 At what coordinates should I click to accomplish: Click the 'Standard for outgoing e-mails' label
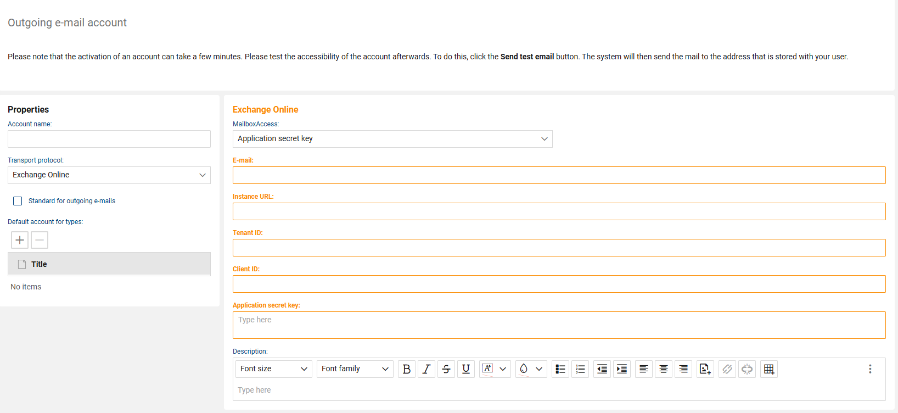point(72,201)
